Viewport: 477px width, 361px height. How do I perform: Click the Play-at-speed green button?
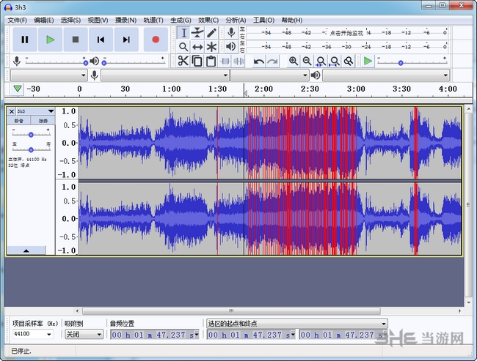[368, 61]
